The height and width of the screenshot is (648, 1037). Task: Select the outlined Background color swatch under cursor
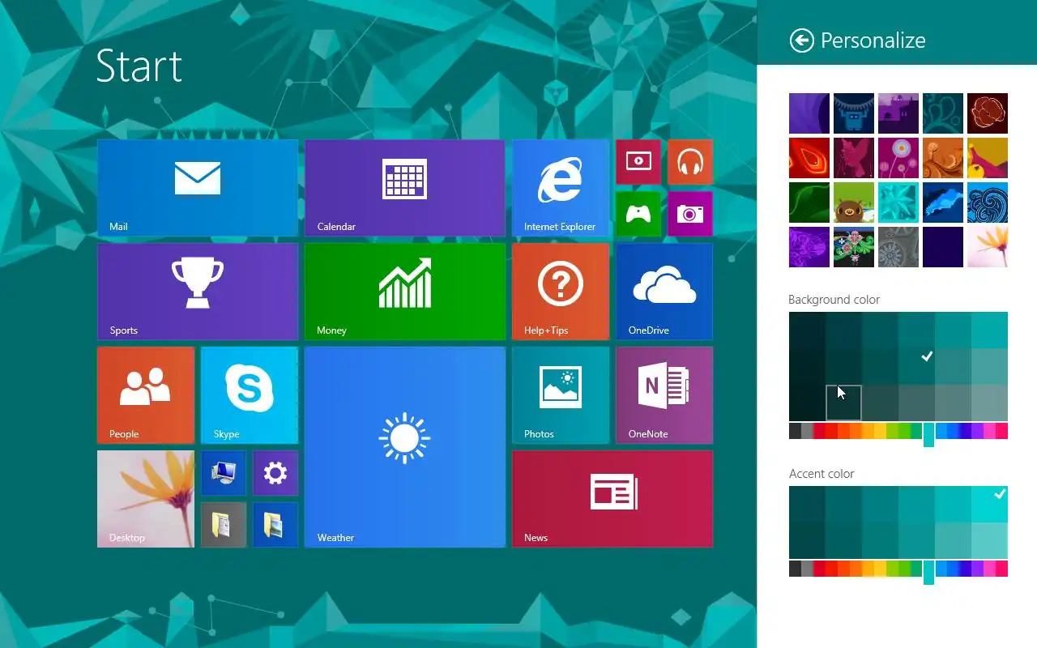pyautogui.click(x=843, y=403)
